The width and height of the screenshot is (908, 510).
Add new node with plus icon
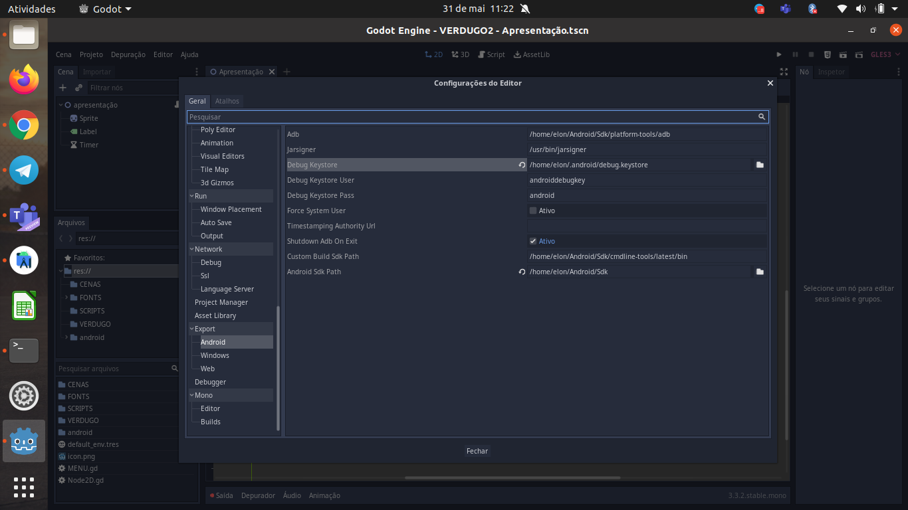click(x=63, y=88)
